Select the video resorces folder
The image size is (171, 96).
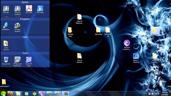click(x=6, y=45)
